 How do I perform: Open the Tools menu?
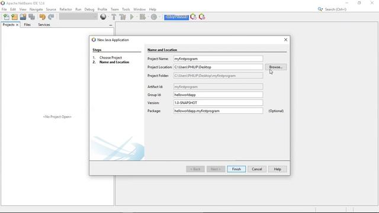(x=126, y=9)
